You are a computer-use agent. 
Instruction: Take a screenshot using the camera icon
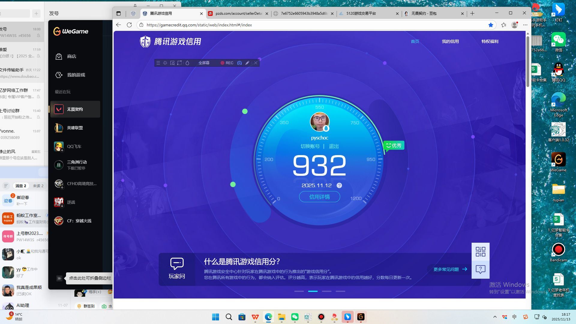tap(239, 63)
